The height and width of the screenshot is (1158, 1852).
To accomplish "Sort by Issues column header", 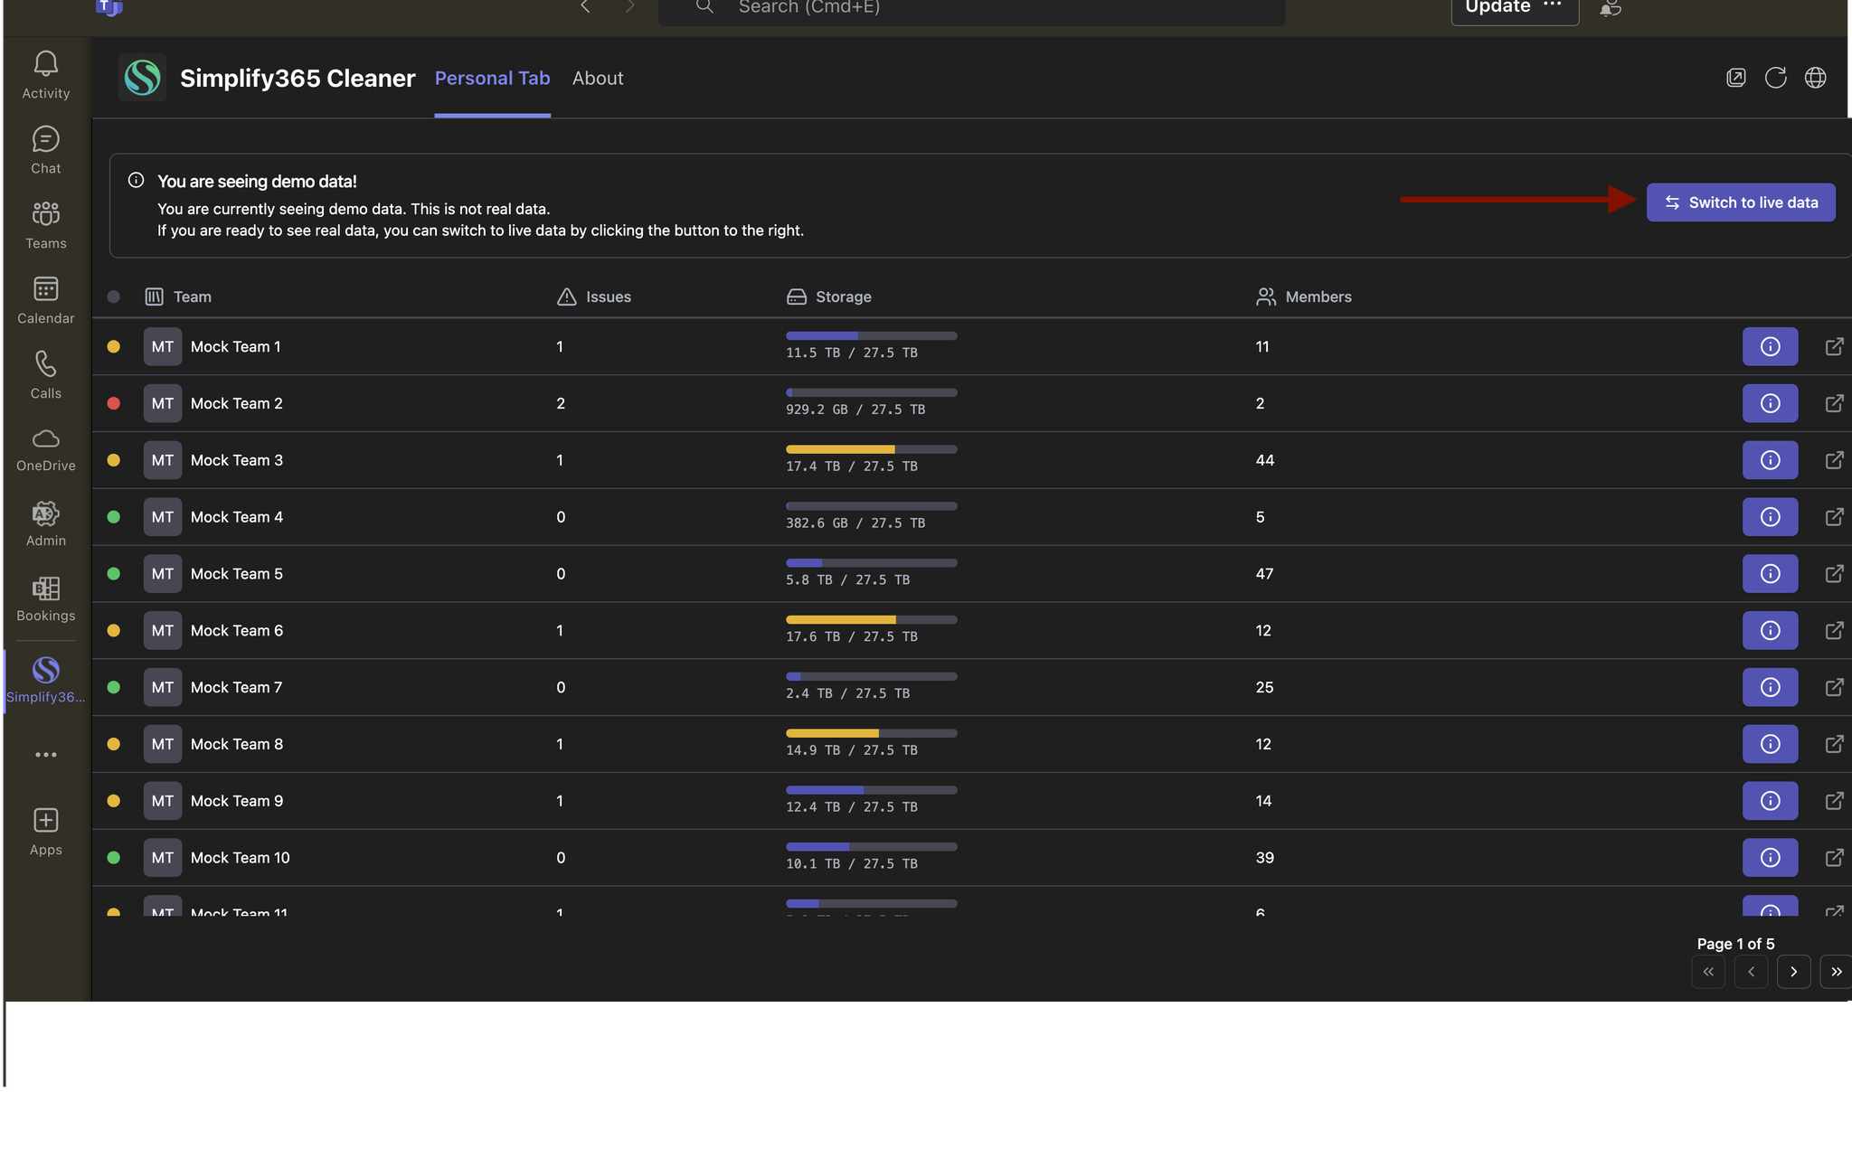I will pos(594,297).
